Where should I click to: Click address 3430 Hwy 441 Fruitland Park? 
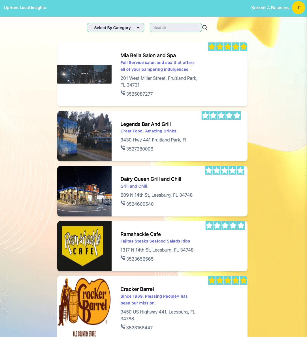pyautogui.click(x=153, y=140)
